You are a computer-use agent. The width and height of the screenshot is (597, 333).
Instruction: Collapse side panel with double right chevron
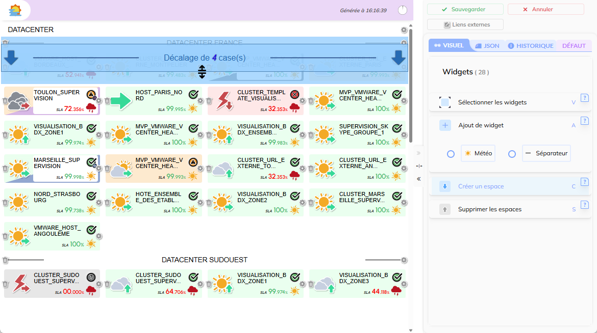click(418, 153)
